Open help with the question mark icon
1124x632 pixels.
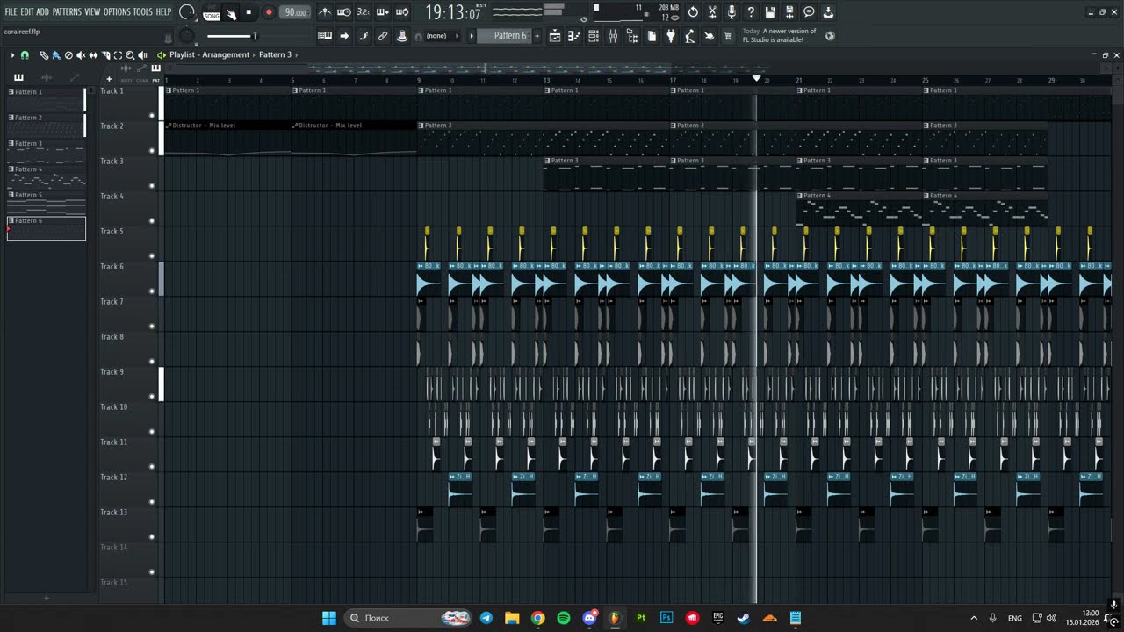tap(751, 12)
